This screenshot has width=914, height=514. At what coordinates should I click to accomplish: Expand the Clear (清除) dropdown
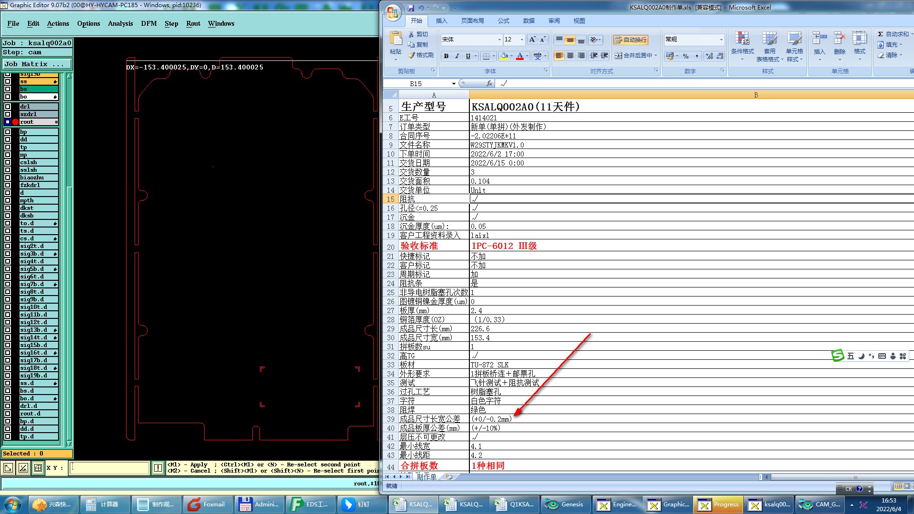pyautogui.click(x=901, y=55)
